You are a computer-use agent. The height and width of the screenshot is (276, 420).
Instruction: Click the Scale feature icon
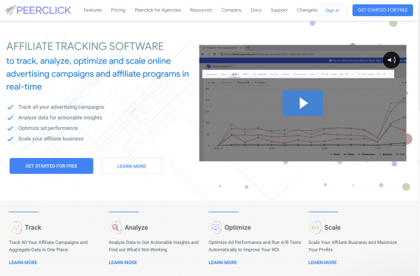315,228
